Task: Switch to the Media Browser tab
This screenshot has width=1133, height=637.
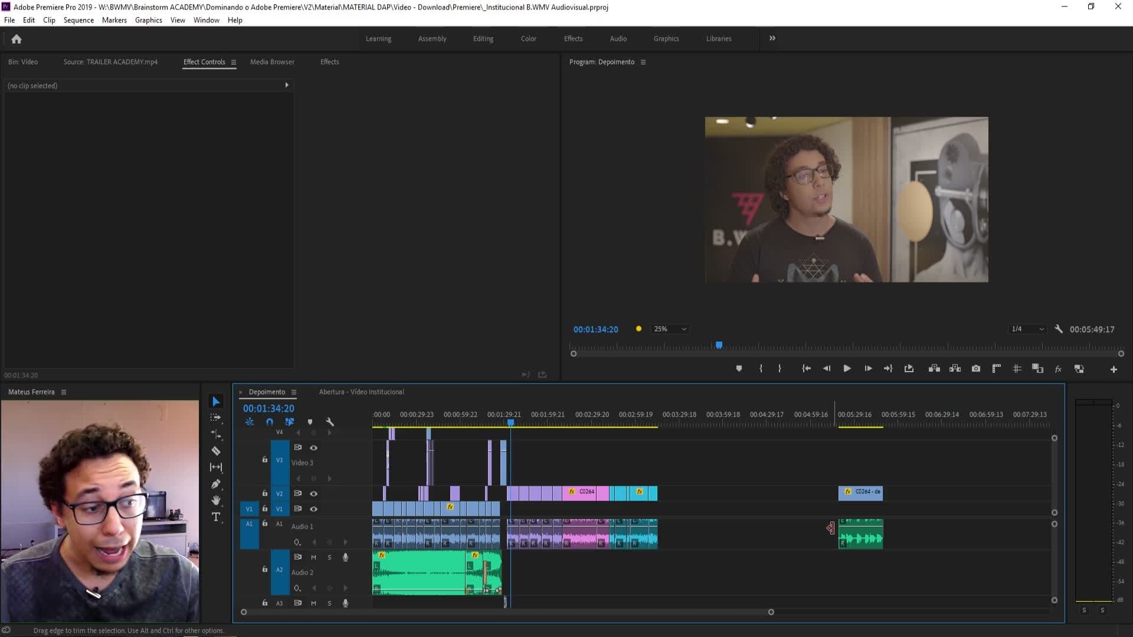Action: 272,62
